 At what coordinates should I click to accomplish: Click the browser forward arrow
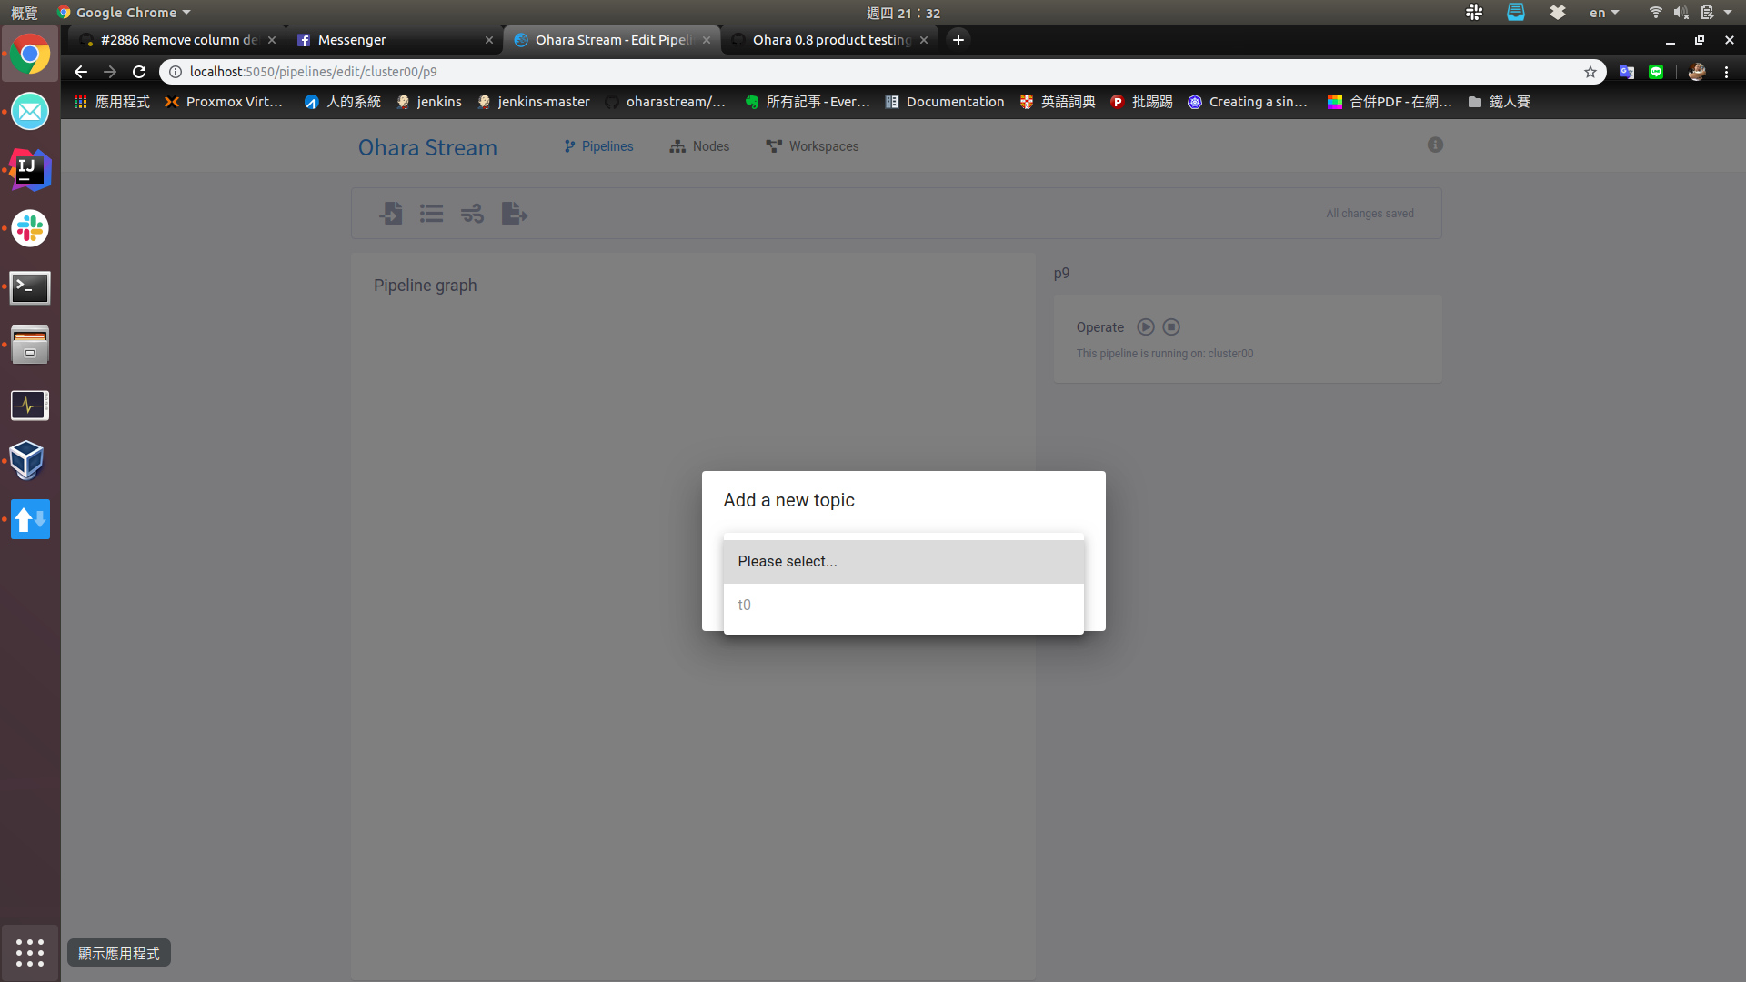[110, 72]
